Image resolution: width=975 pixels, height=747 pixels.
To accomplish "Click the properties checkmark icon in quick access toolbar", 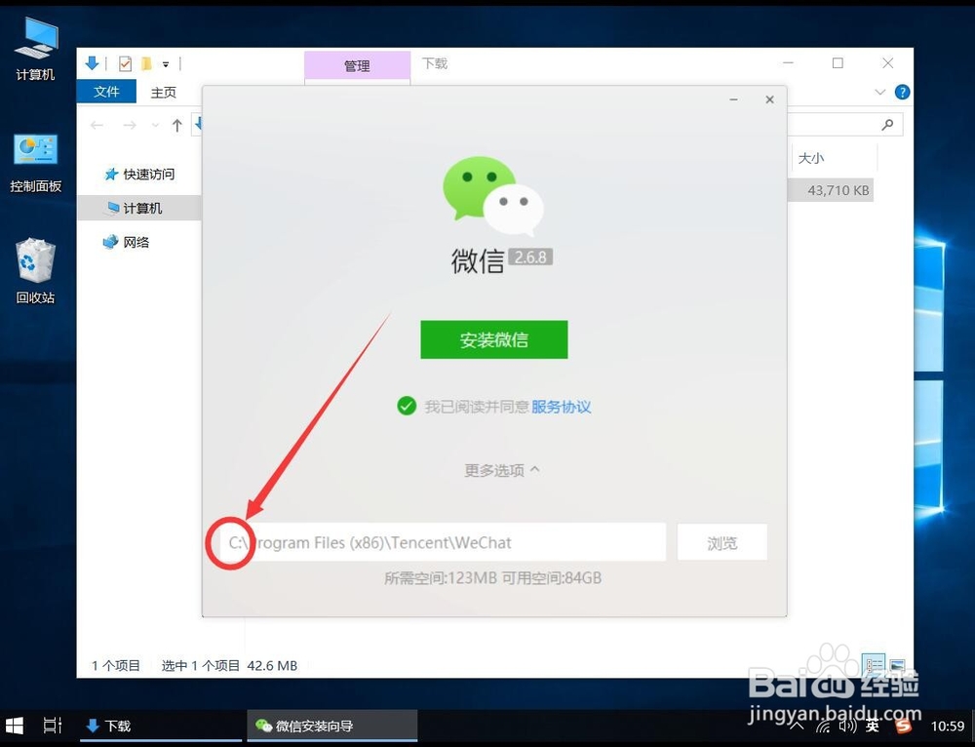I will tap(125, 63).
